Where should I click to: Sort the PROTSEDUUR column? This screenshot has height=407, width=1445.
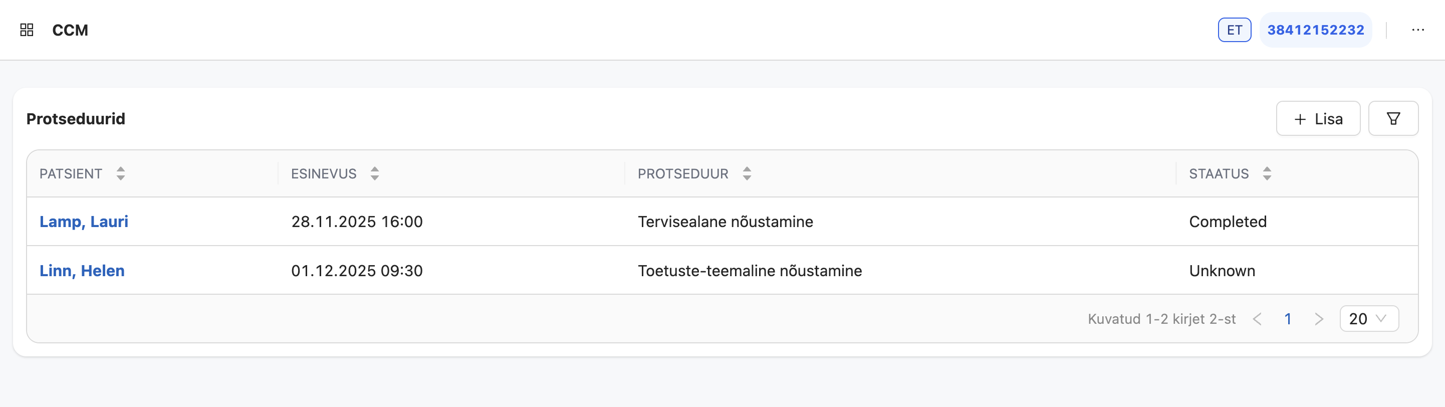coord(747,173)
